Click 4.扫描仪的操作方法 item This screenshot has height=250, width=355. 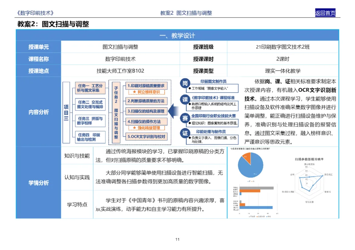point(146,122)
